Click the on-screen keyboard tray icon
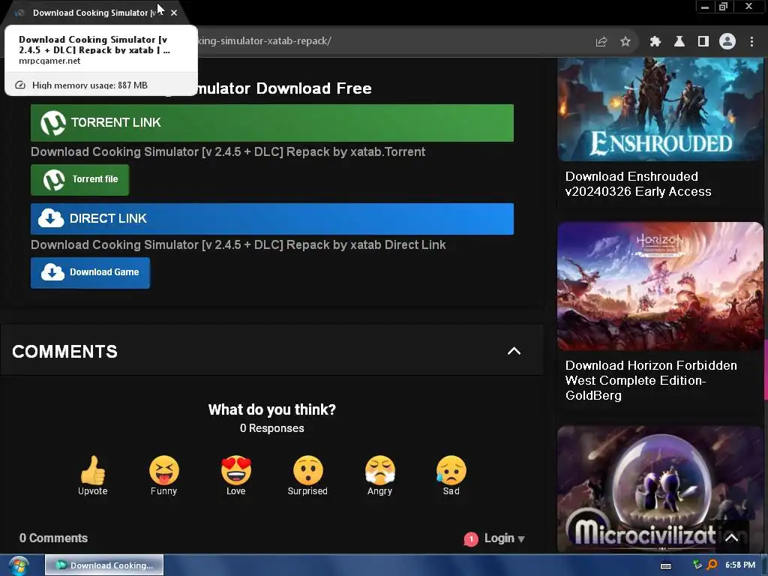This screenshot has width=768, height=576. [x=666, y=565]
